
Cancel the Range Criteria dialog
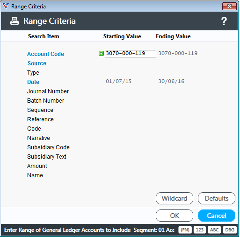(217, 216)
